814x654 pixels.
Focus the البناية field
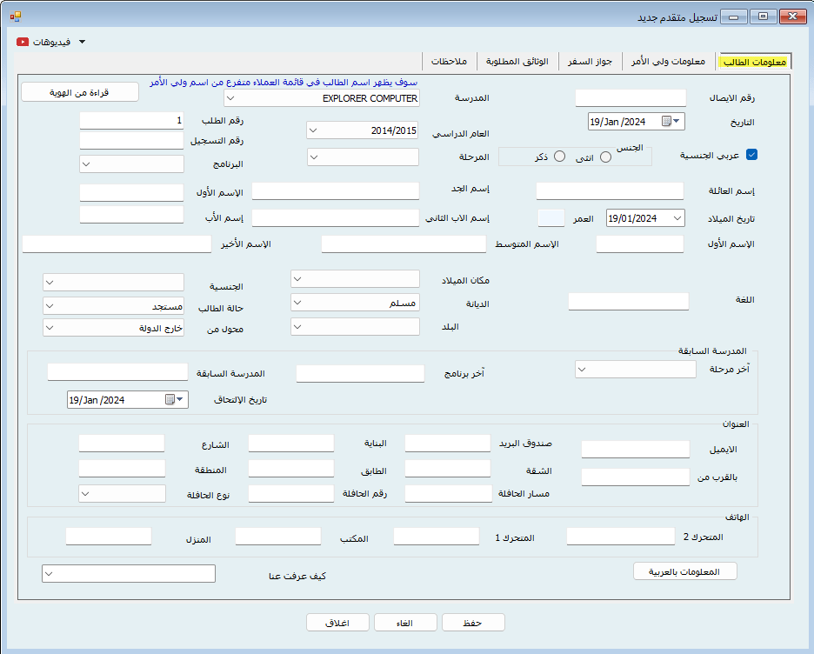pyautogui.click(x=291, y=444)
